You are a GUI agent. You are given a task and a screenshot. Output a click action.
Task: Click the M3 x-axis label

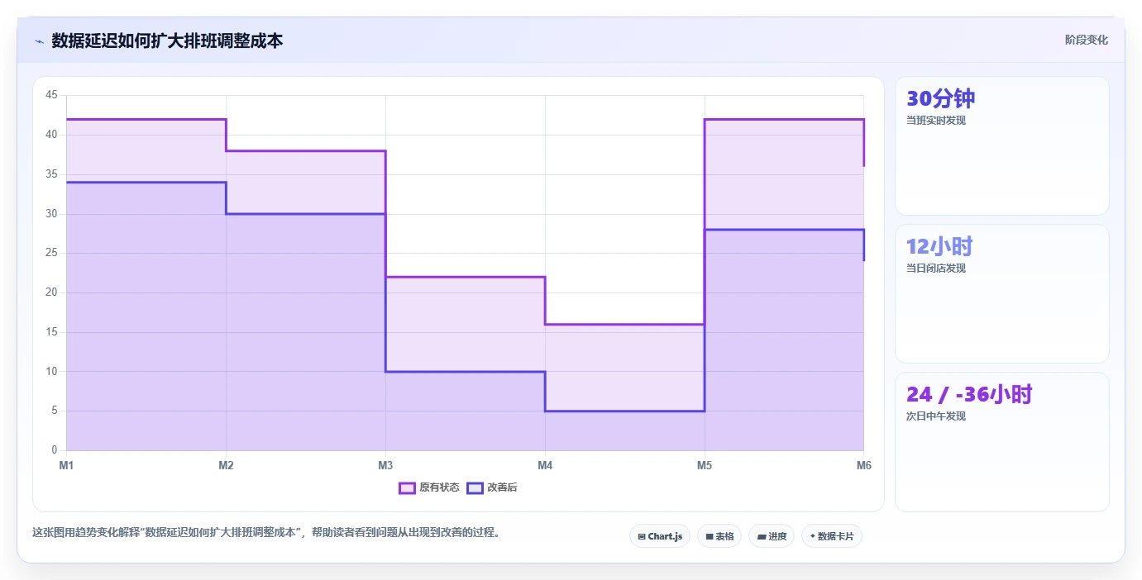coord(385,465)
